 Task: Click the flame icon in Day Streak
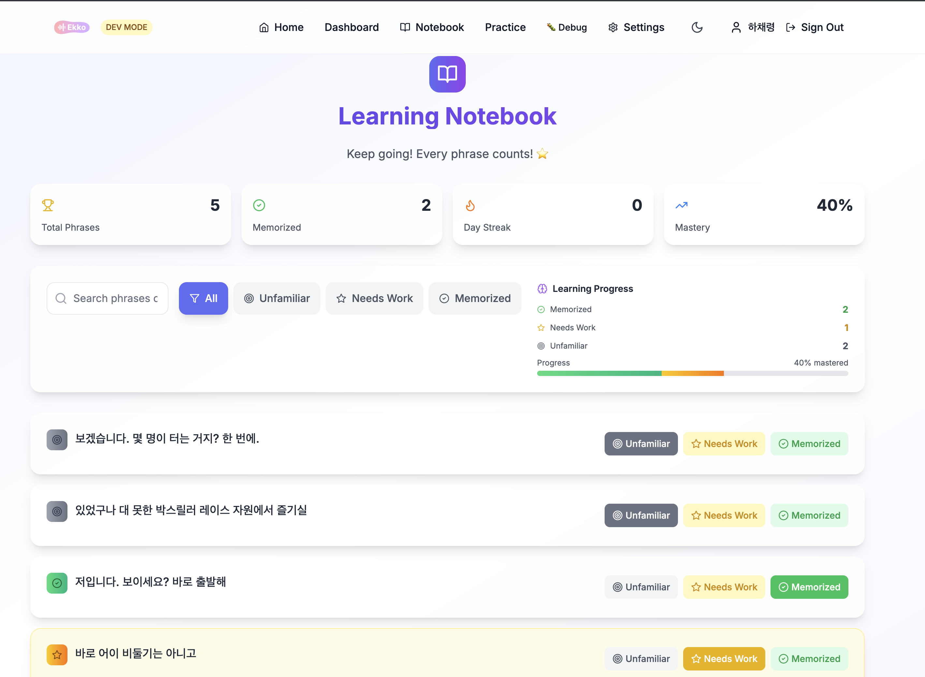pos(470,205)
